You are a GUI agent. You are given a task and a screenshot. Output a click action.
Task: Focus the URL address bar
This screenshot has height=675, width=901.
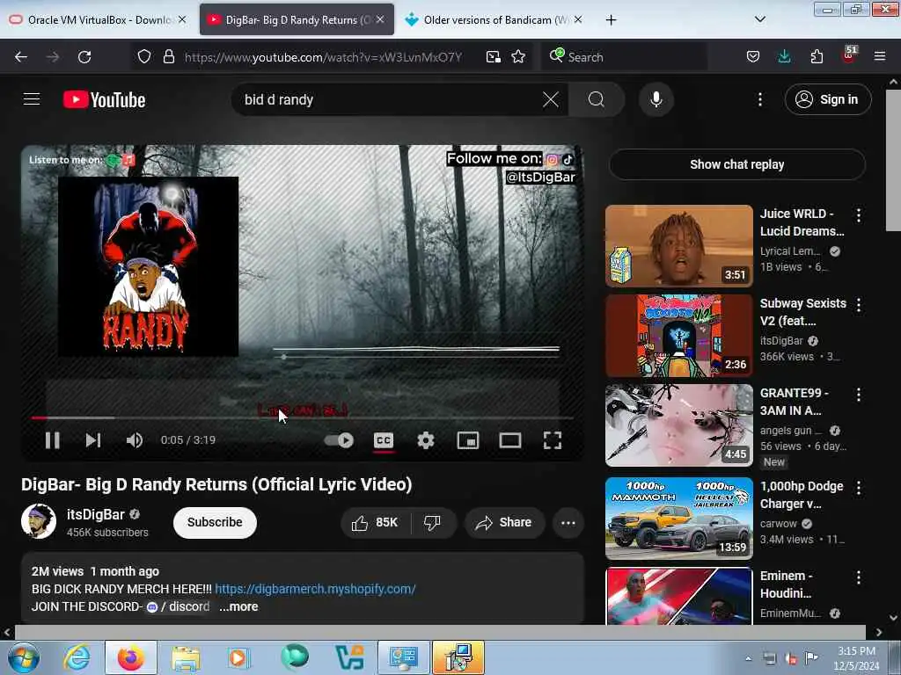323,57
